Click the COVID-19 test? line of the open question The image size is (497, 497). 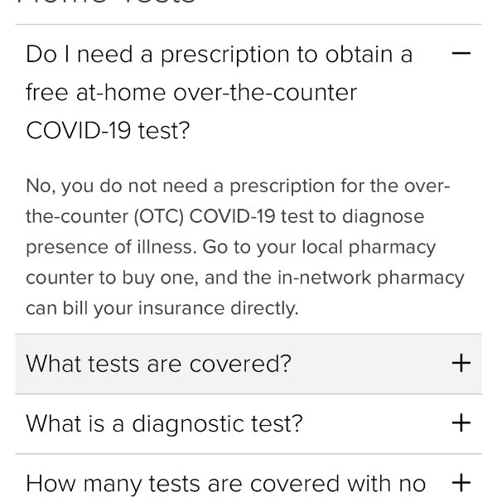(x=108, y=131)
